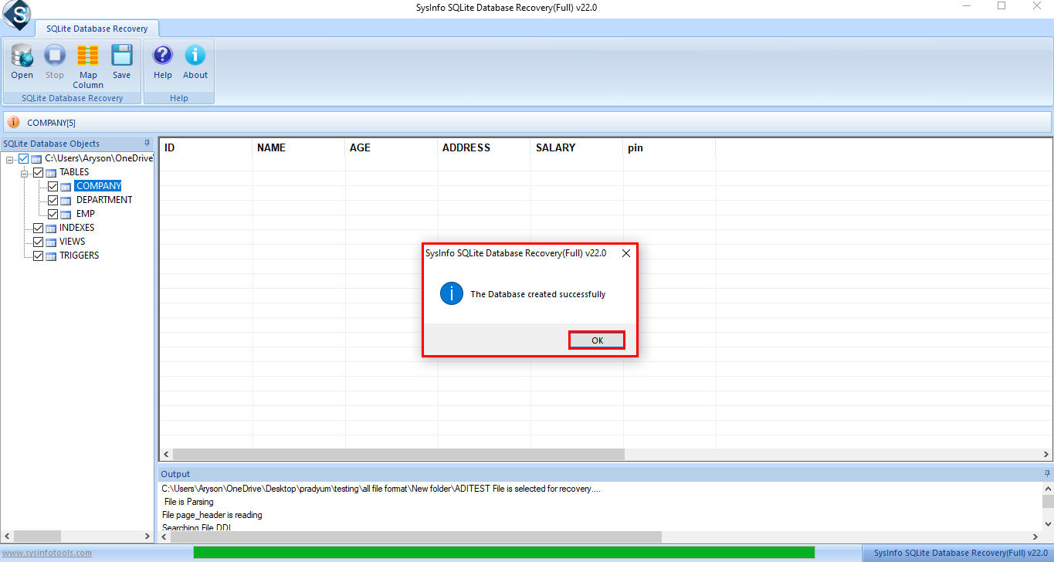Image resolution: width=1054 pixels, height=562 pixels.
Task: Click the SALARY column header
Action: (555, 147)
